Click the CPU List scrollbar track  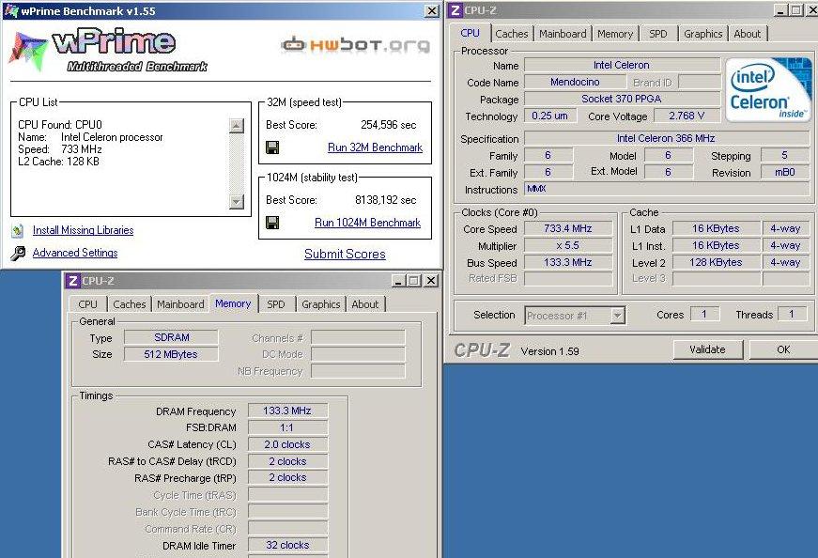237,163
